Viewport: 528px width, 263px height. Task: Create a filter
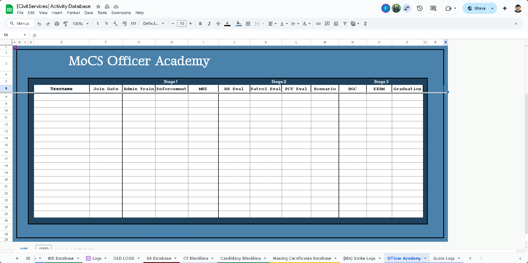(345, 24)
